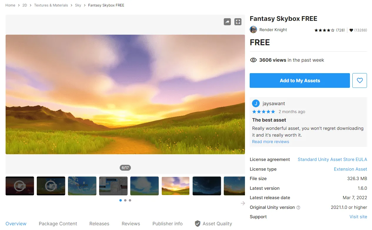Click the star rating next to (728)
Screen dimensions: 372x230
[x=324, y=30]
